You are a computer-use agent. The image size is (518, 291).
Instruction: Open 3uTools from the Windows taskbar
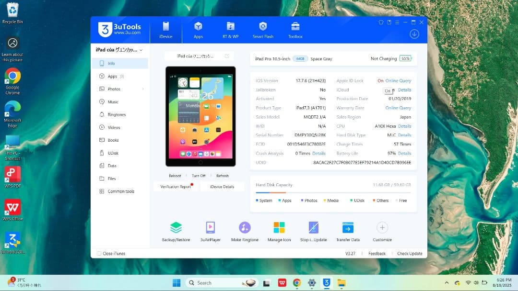tap(326, 283)
